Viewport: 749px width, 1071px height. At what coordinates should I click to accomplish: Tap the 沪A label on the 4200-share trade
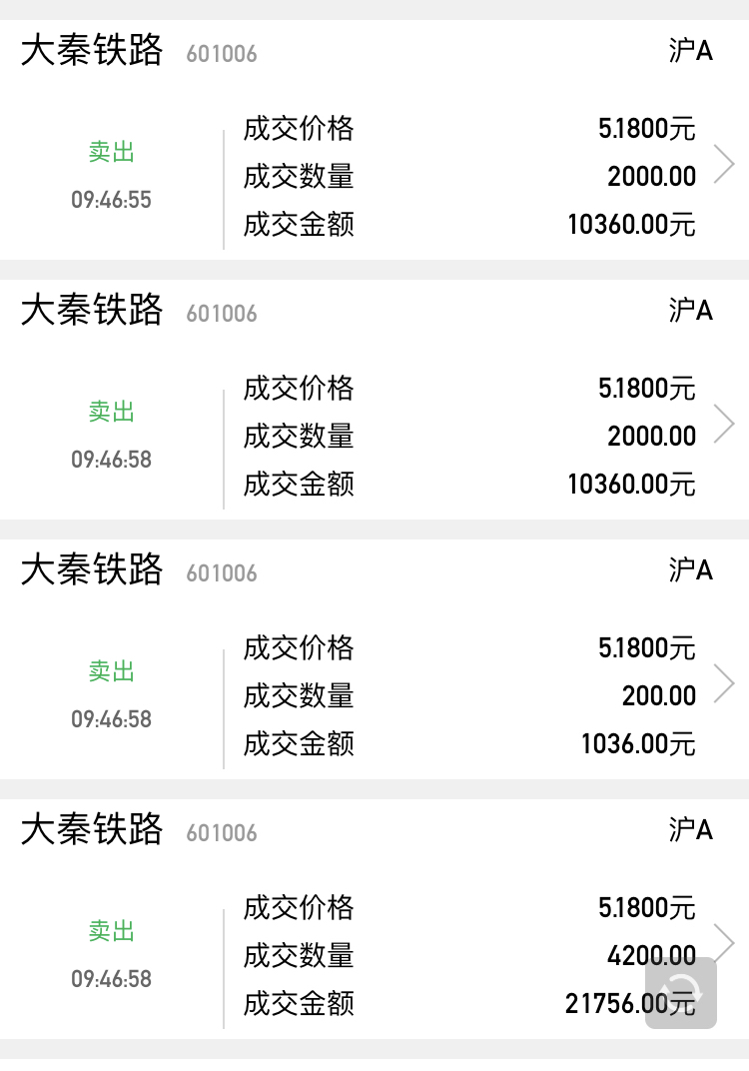click(690, 829)
